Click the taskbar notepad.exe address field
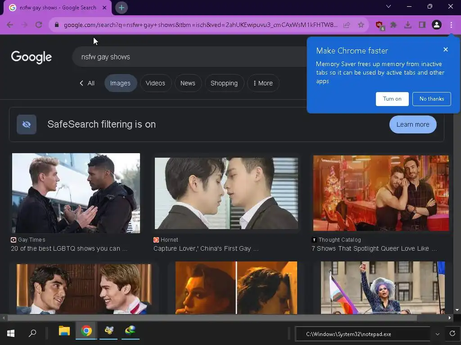This screenshot has width=461, height=345. pyautogui.click(x=362, y=334)
